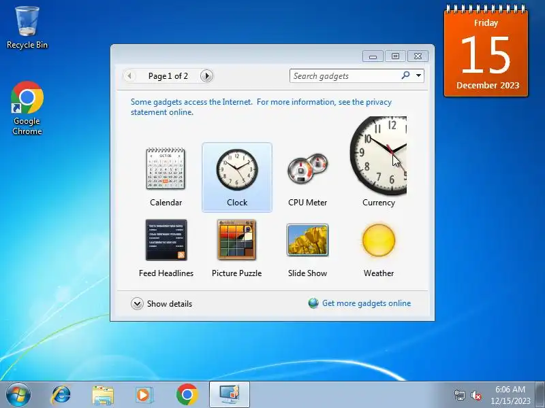Launch Internet Explorer from taskbar
Image resolution: width=545 pixels, height=408 pixels.
(x=61, y=395)
